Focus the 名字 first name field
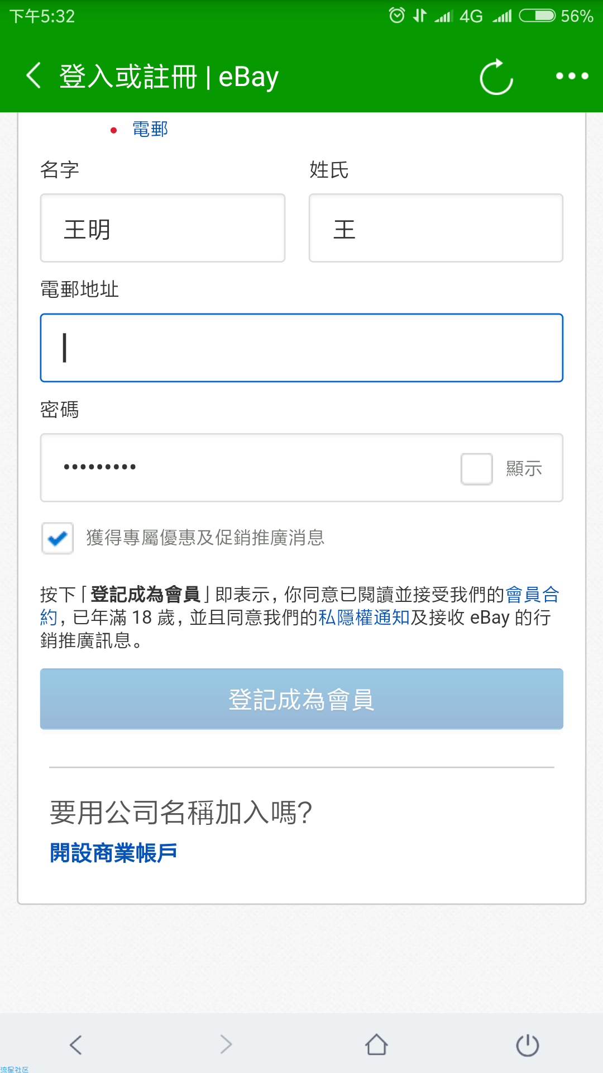This screenshot has width=603, height=1073. coord(162,228)
